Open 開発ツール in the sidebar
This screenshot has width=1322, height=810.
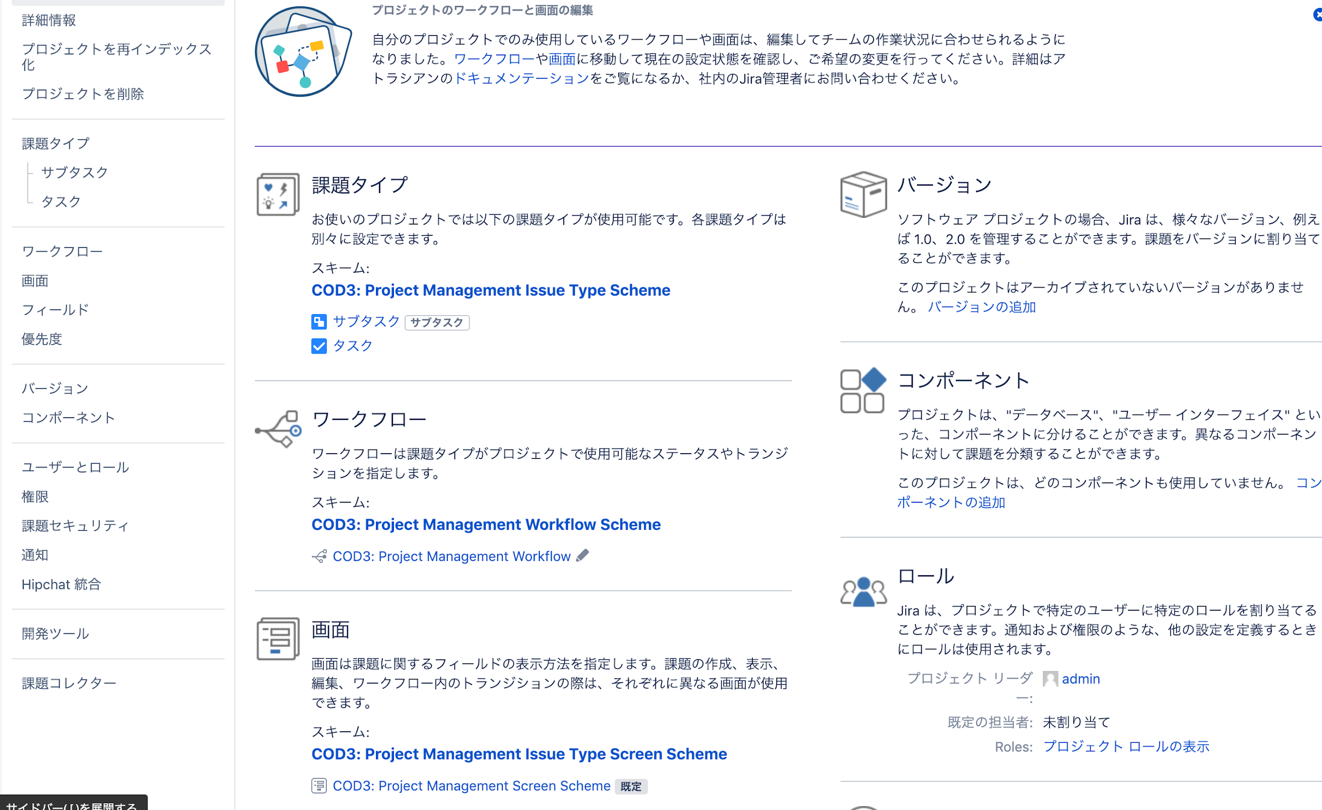pyautogui.click(x=56, y=633)
